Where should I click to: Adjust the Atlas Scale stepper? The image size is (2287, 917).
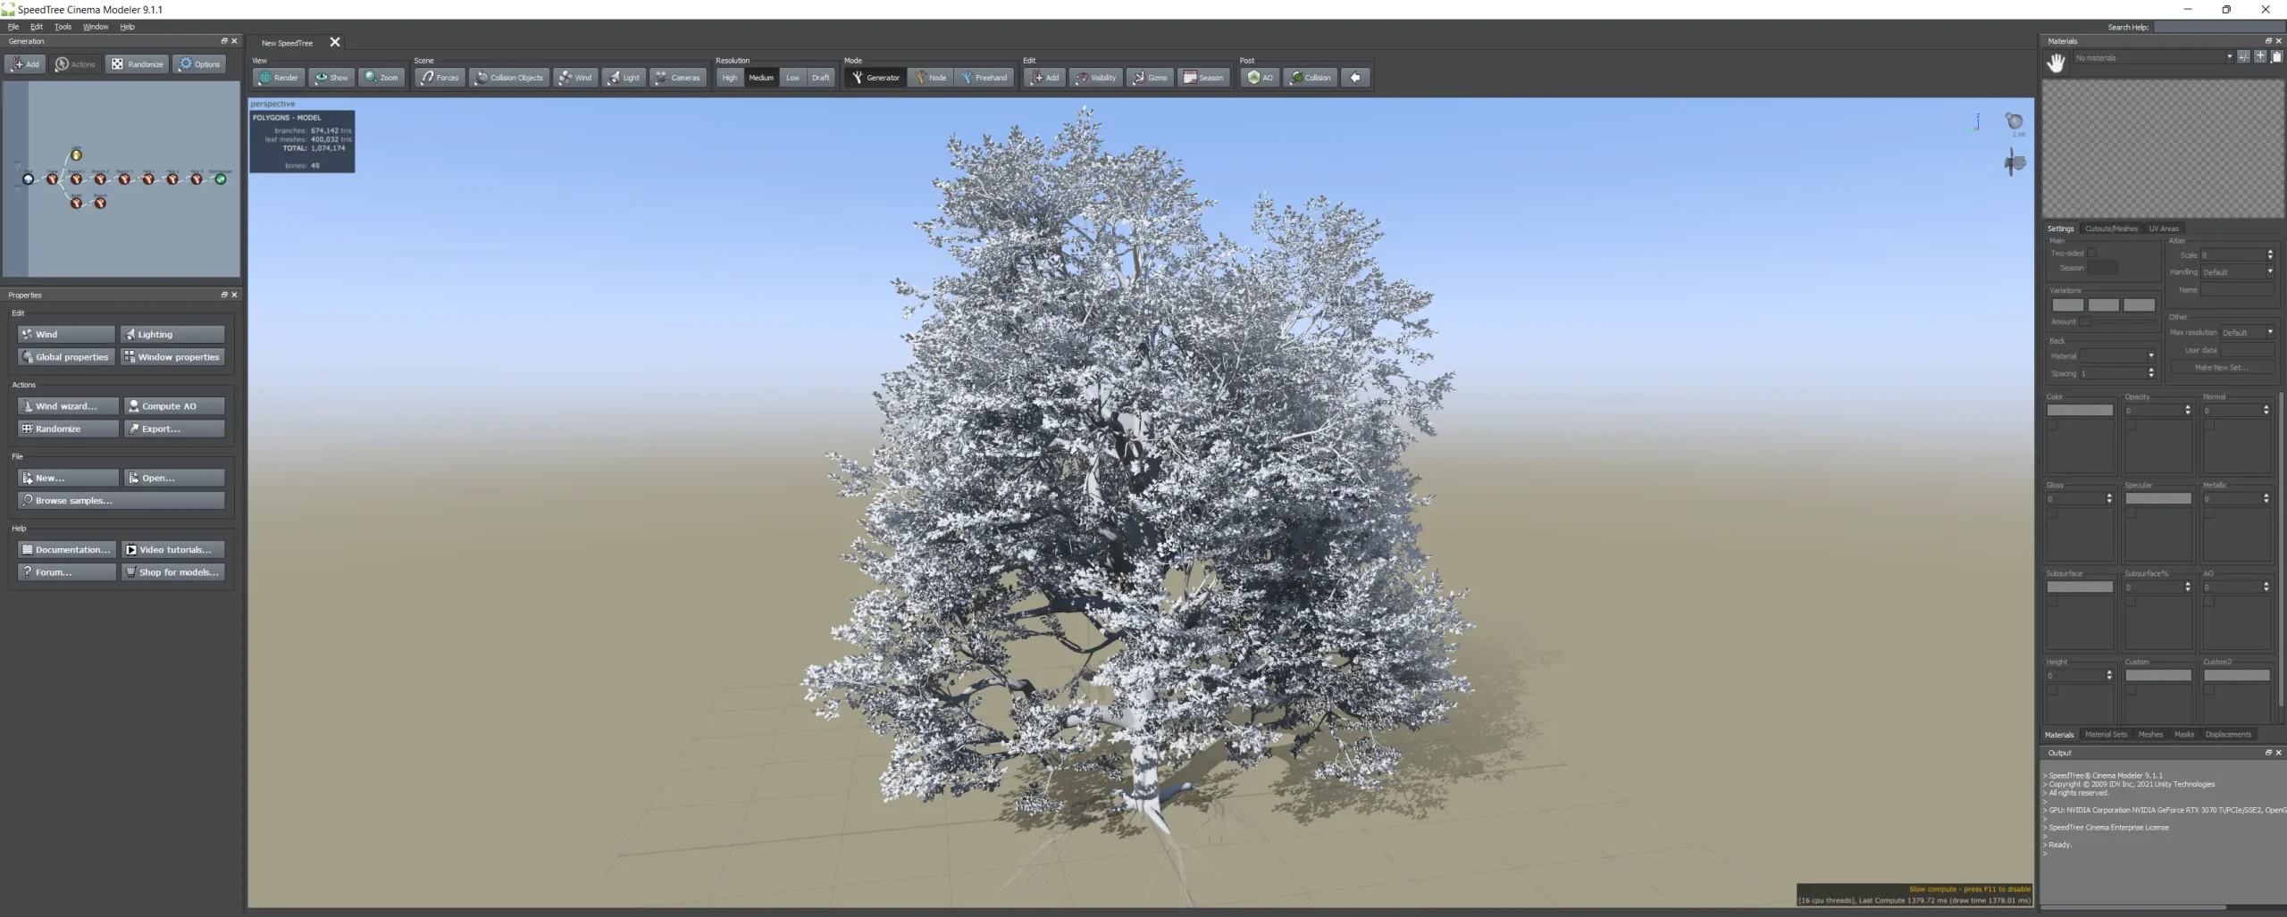click(2270, 254)
